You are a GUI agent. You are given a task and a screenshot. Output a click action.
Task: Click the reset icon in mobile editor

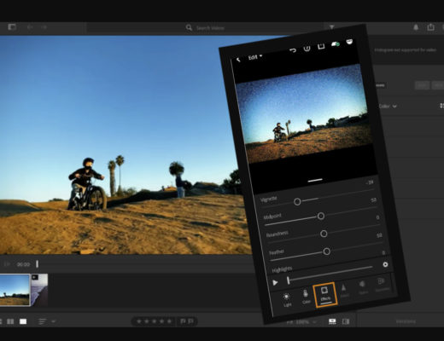(307, 49)
